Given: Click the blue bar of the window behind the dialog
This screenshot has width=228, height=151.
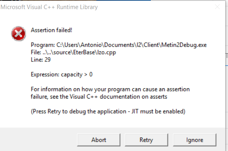Looking at the screenshot, I should click(124, 0).
